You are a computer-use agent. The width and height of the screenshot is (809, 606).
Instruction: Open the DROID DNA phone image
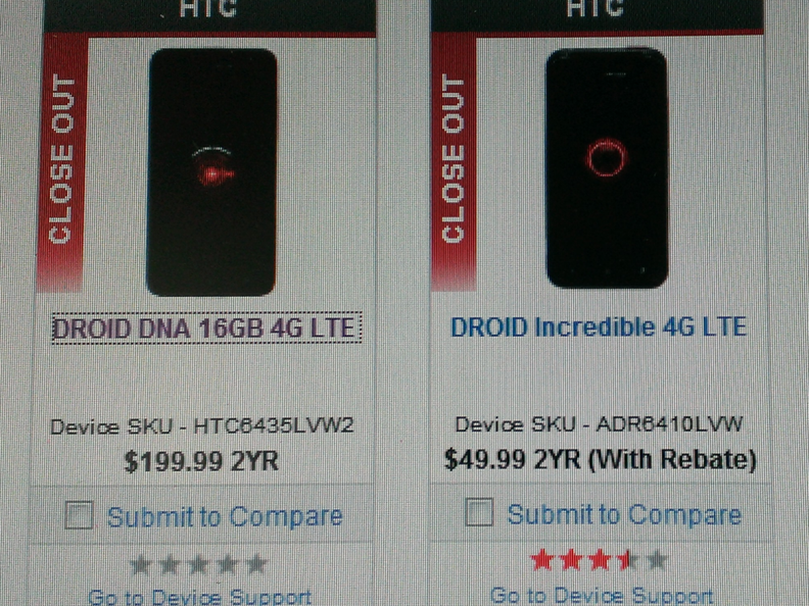[x=212, y=172]
